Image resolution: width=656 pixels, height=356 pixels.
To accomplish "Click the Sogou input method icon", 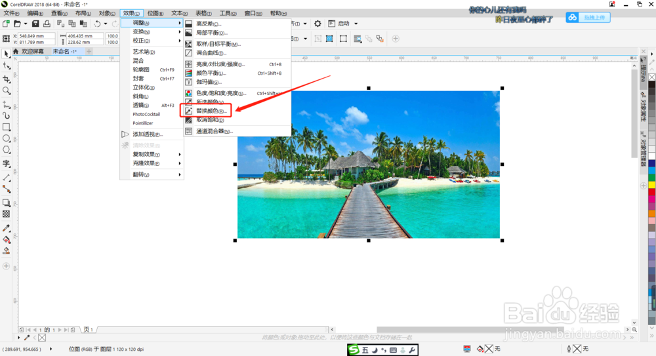I will (x=354, y=349).
